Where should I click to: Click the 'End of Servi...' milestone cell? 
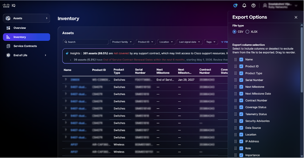[165, 80]
